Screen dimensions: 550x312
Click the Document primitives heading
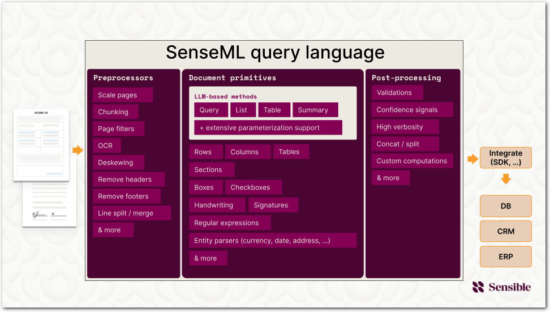[232, 78]
